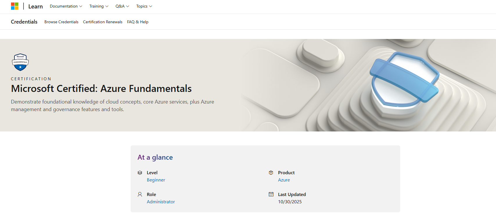The width and height of the screenshot is (496, 219).
Task: Click the 'Level' label
Action: click(152, 173)
